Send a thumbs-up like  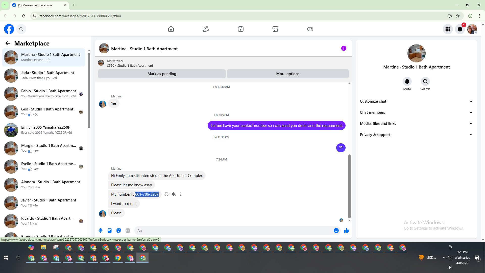(x=346, y=231)
